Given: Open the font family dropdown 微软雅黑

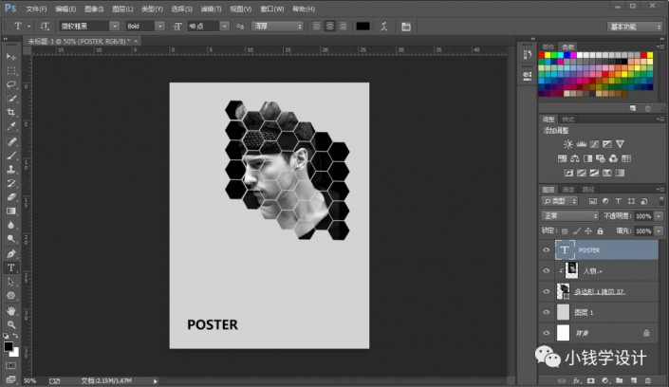Looking at the screenshot, I should 88,26.
